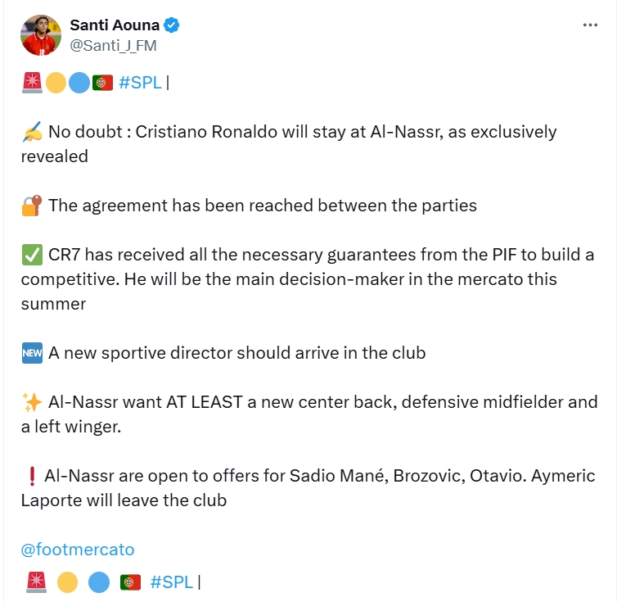
Task: Open the three-dot more options menu
Action: click(590, 25)
